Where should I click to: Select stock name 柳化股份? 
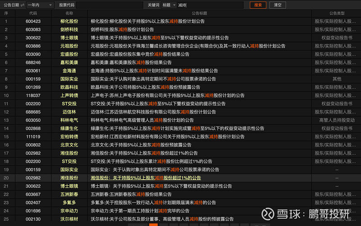69,21
